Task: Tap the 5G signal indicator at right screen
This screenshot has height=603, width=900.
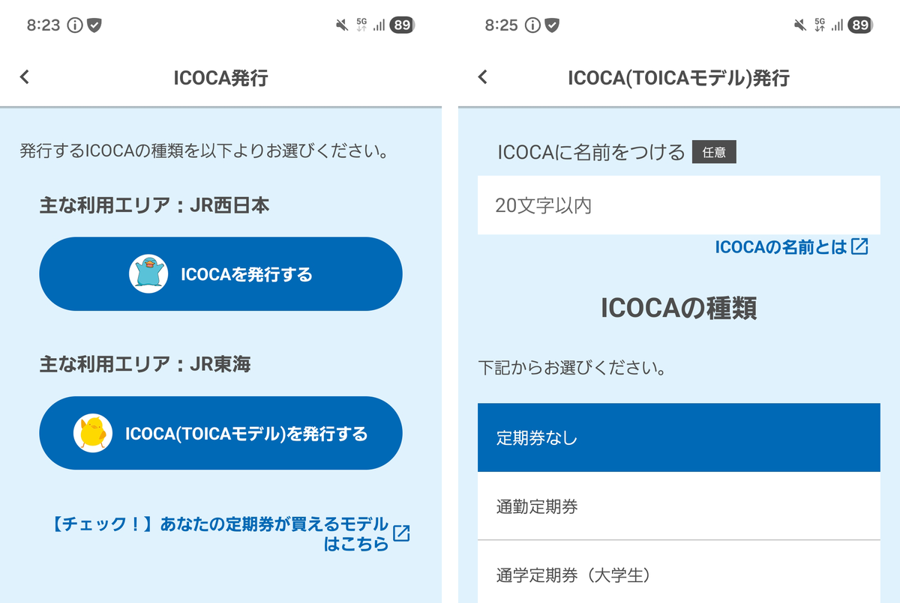Action: pyautogui.click(x=818, y=25)
